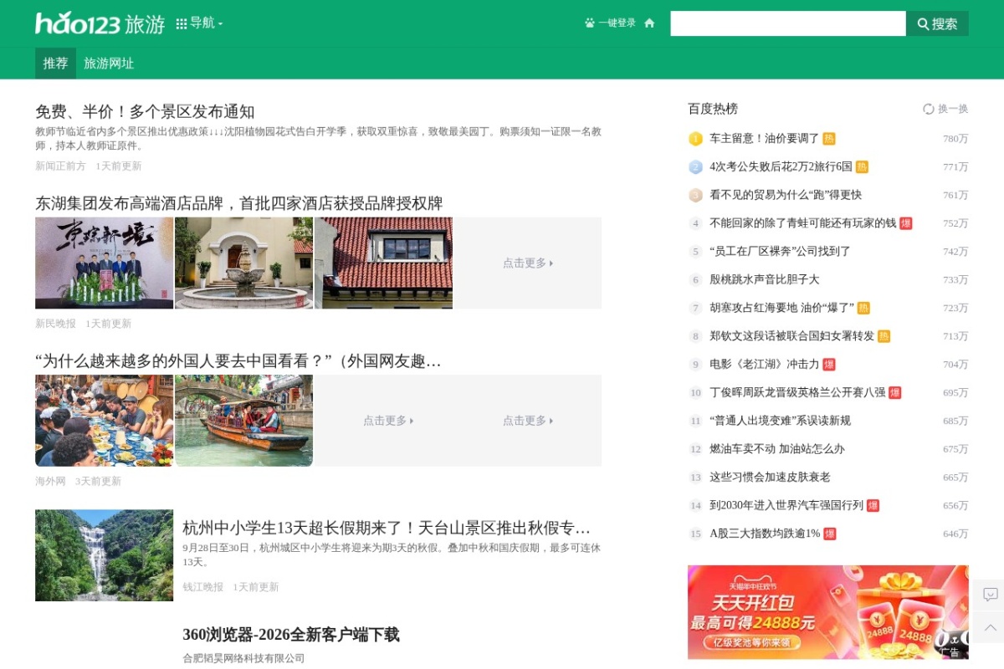Screen dimensions: 1004x669
Task: Click the 百度热榜 heading
Action: coord(713,109)
